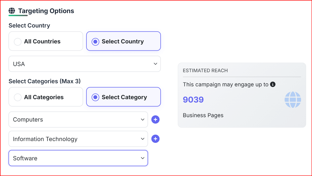Viewport: 312px width, 176px height.
Task: Click the chevron arrow in the USA field
Action: 155,64
